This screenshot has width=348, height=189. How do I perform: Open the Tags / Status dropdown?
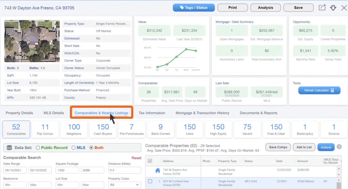click(x=194, y=7)
